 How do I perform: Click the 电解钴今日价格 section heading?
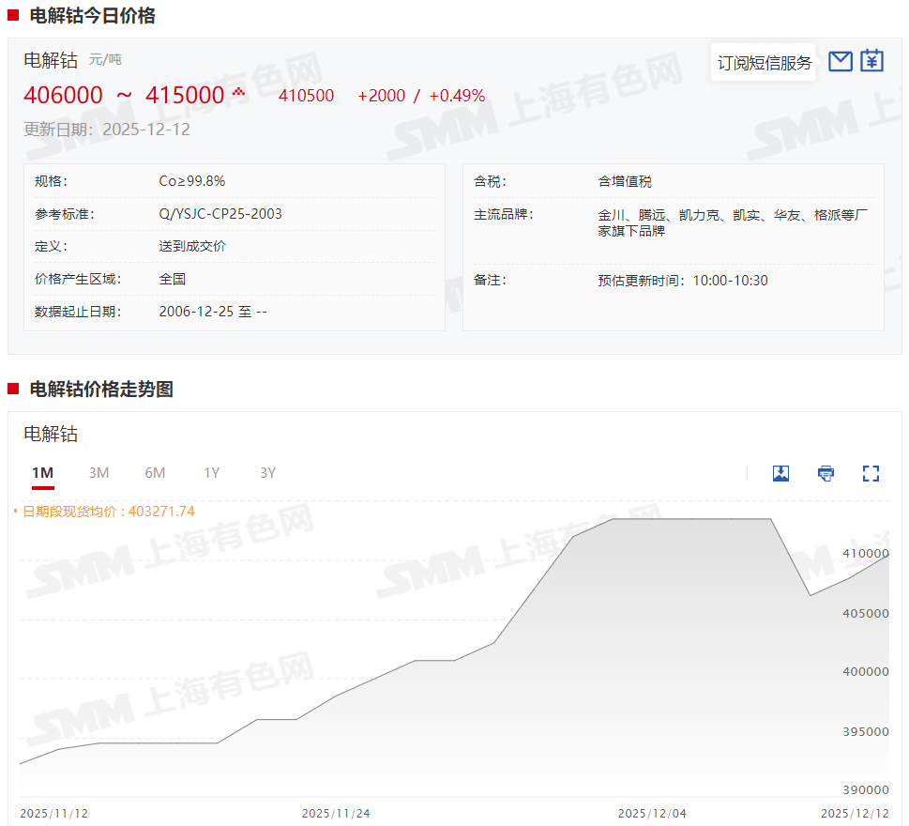coord(92,16)
